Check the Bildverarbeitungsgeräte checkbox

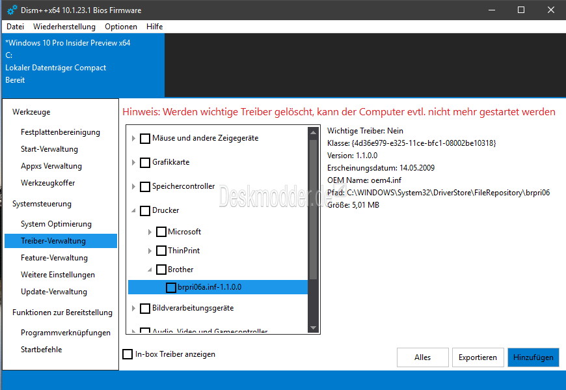145,309
